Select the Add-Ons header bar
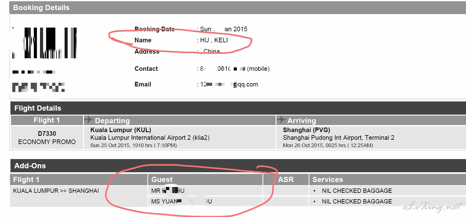Screen dimensions: 466x217 click(x=238, y=166)
